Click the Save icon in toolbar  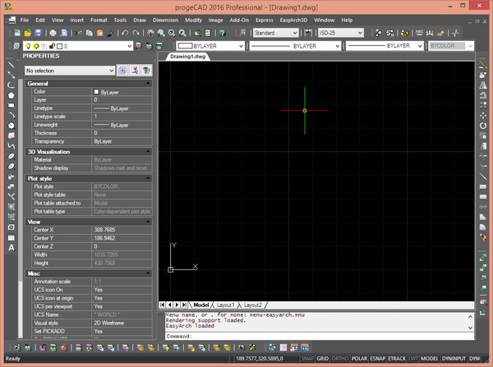click(39, 33)
